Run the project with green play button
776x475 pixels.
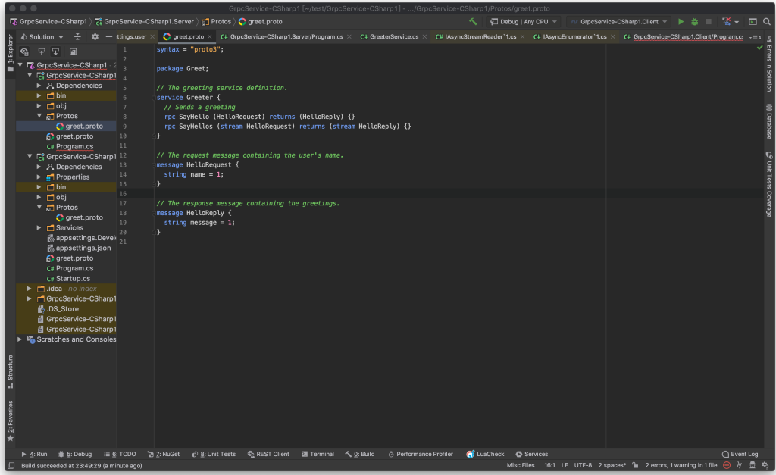681,22
